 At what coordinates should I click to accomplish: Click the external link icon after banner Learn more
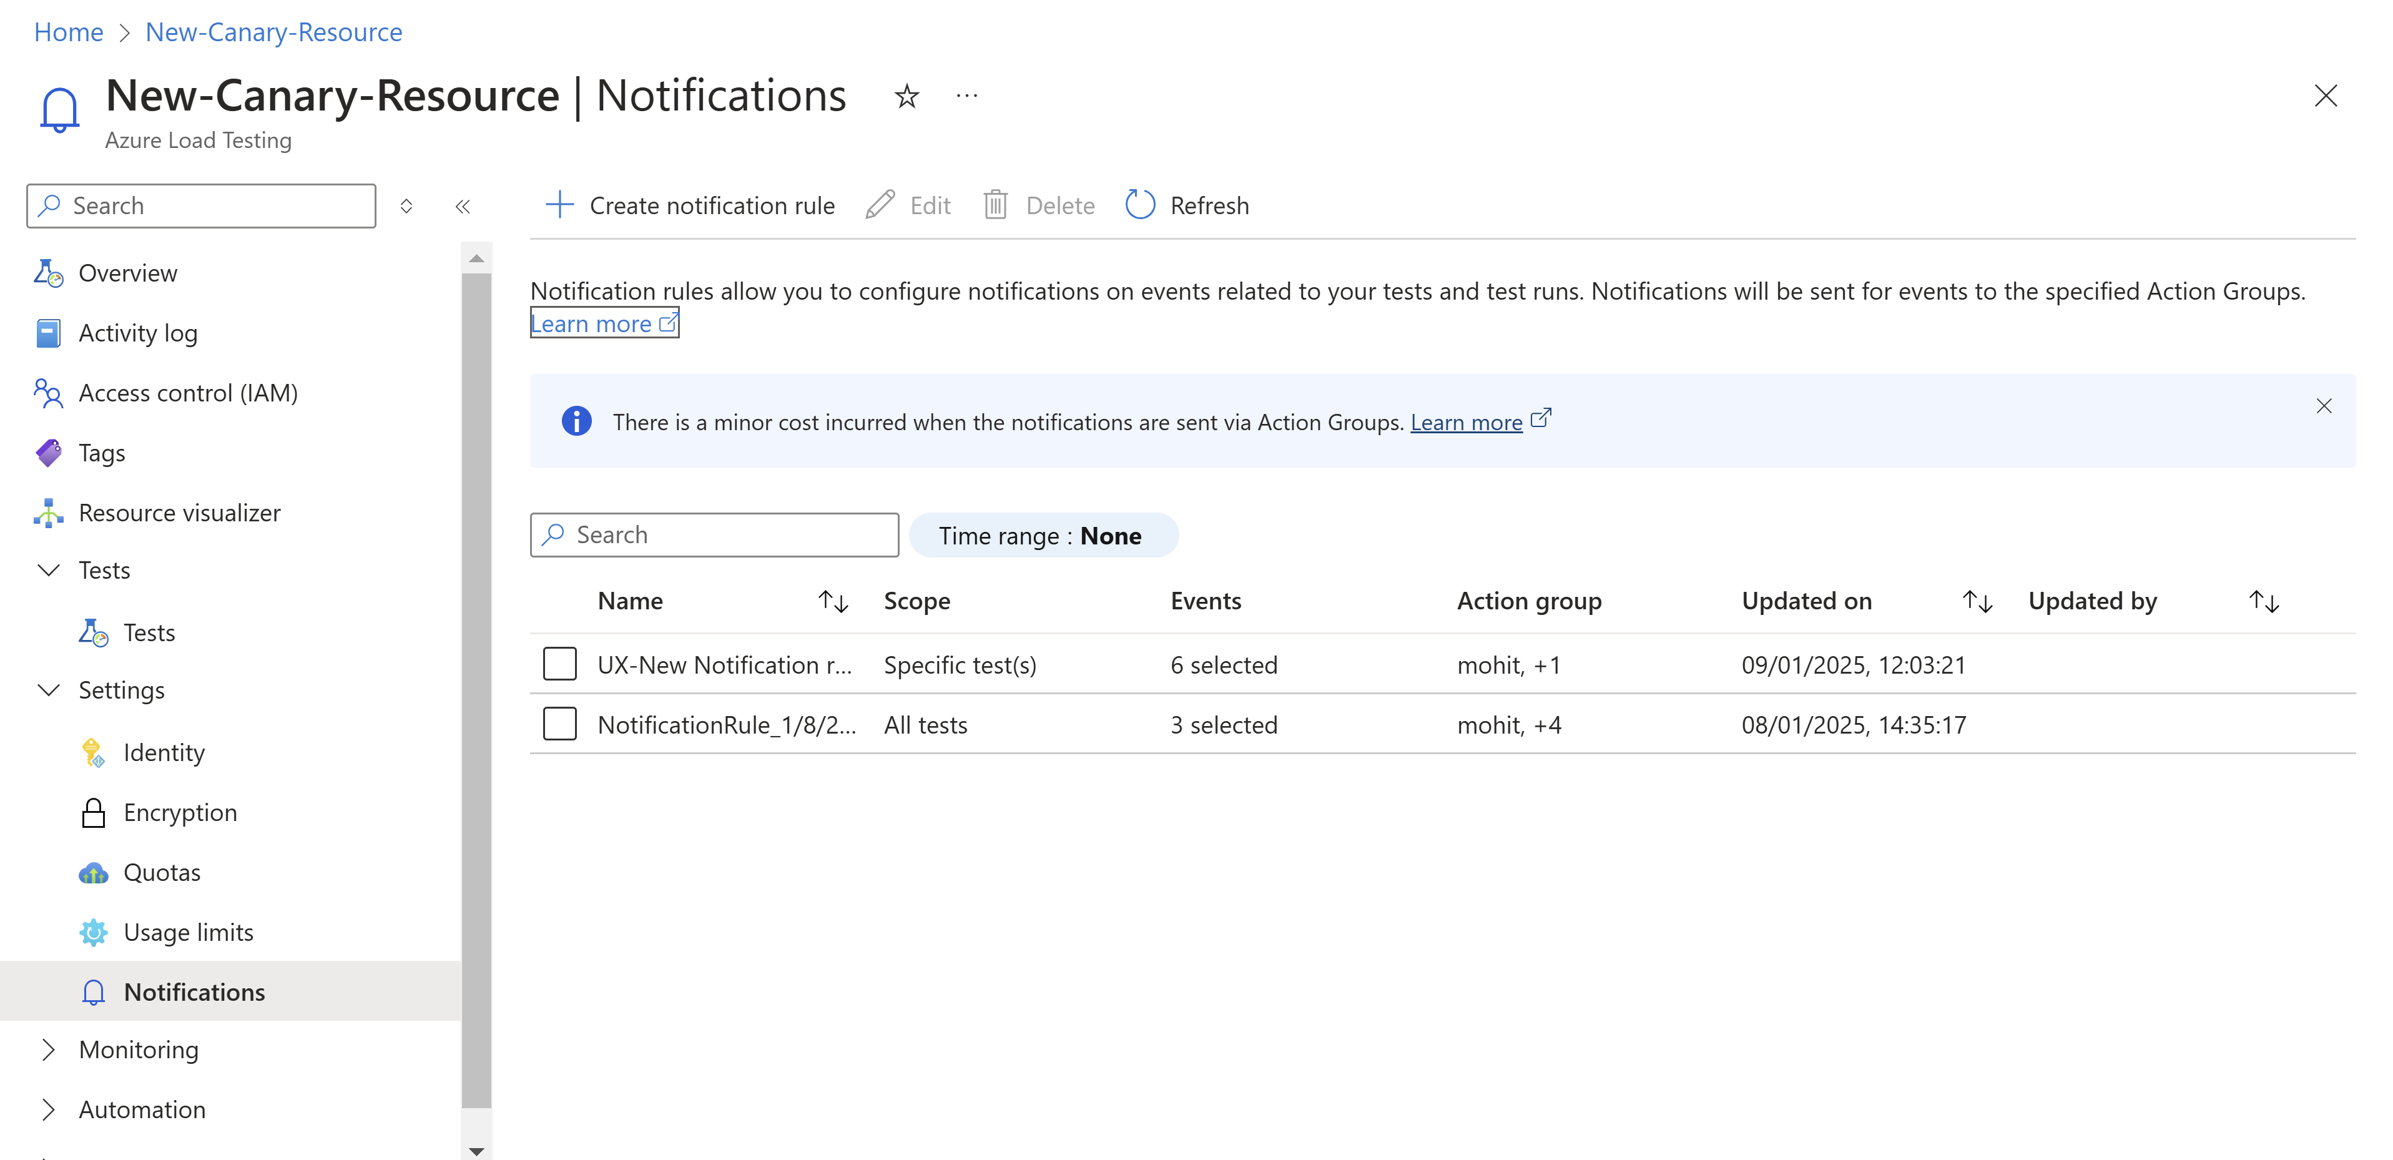coord(1540,418)
